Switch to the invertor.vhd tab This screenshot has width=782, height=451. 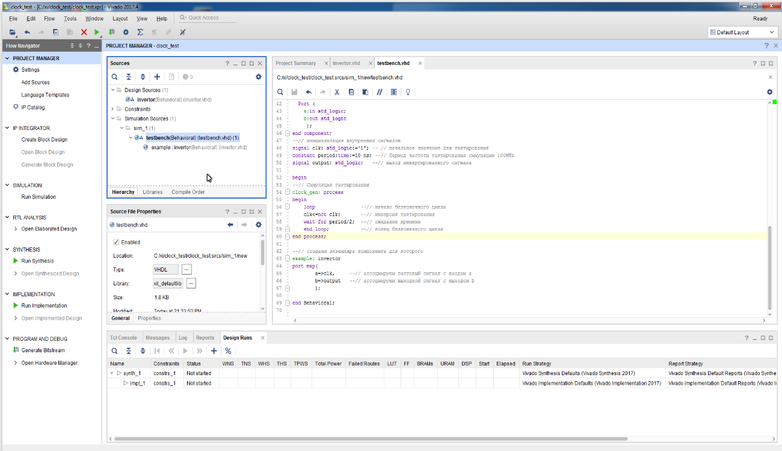[346, 63]
